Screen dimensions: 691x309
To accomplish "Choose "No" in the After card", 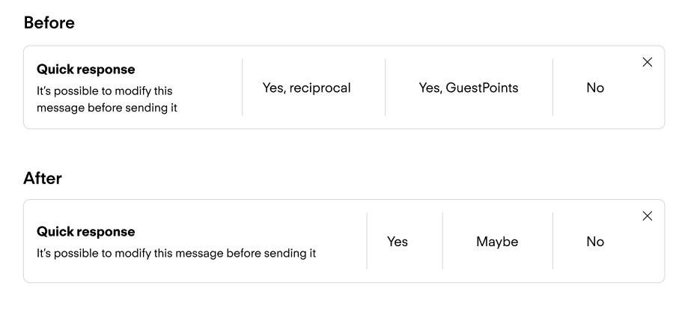I will pos(595,242).
